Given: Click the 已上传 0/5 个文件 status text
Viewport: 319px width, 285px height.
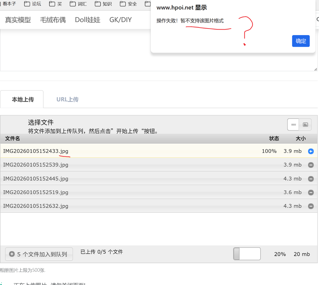Looking at the screenshot, I should (102, 252).
